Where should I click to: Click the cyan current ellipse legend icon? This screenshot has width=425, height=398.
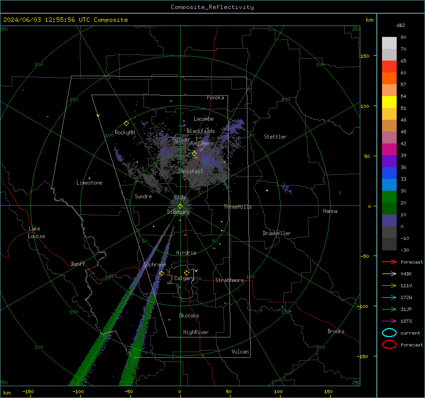[x=389, y=333]
